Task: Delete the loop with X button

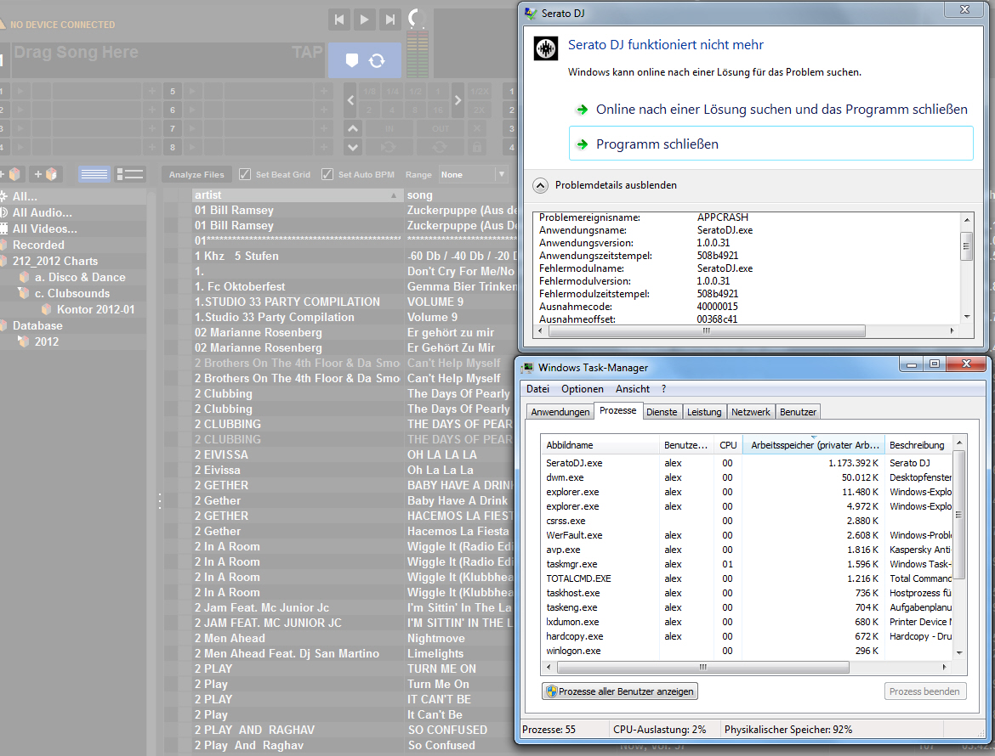Action: (x=476, y=128)
